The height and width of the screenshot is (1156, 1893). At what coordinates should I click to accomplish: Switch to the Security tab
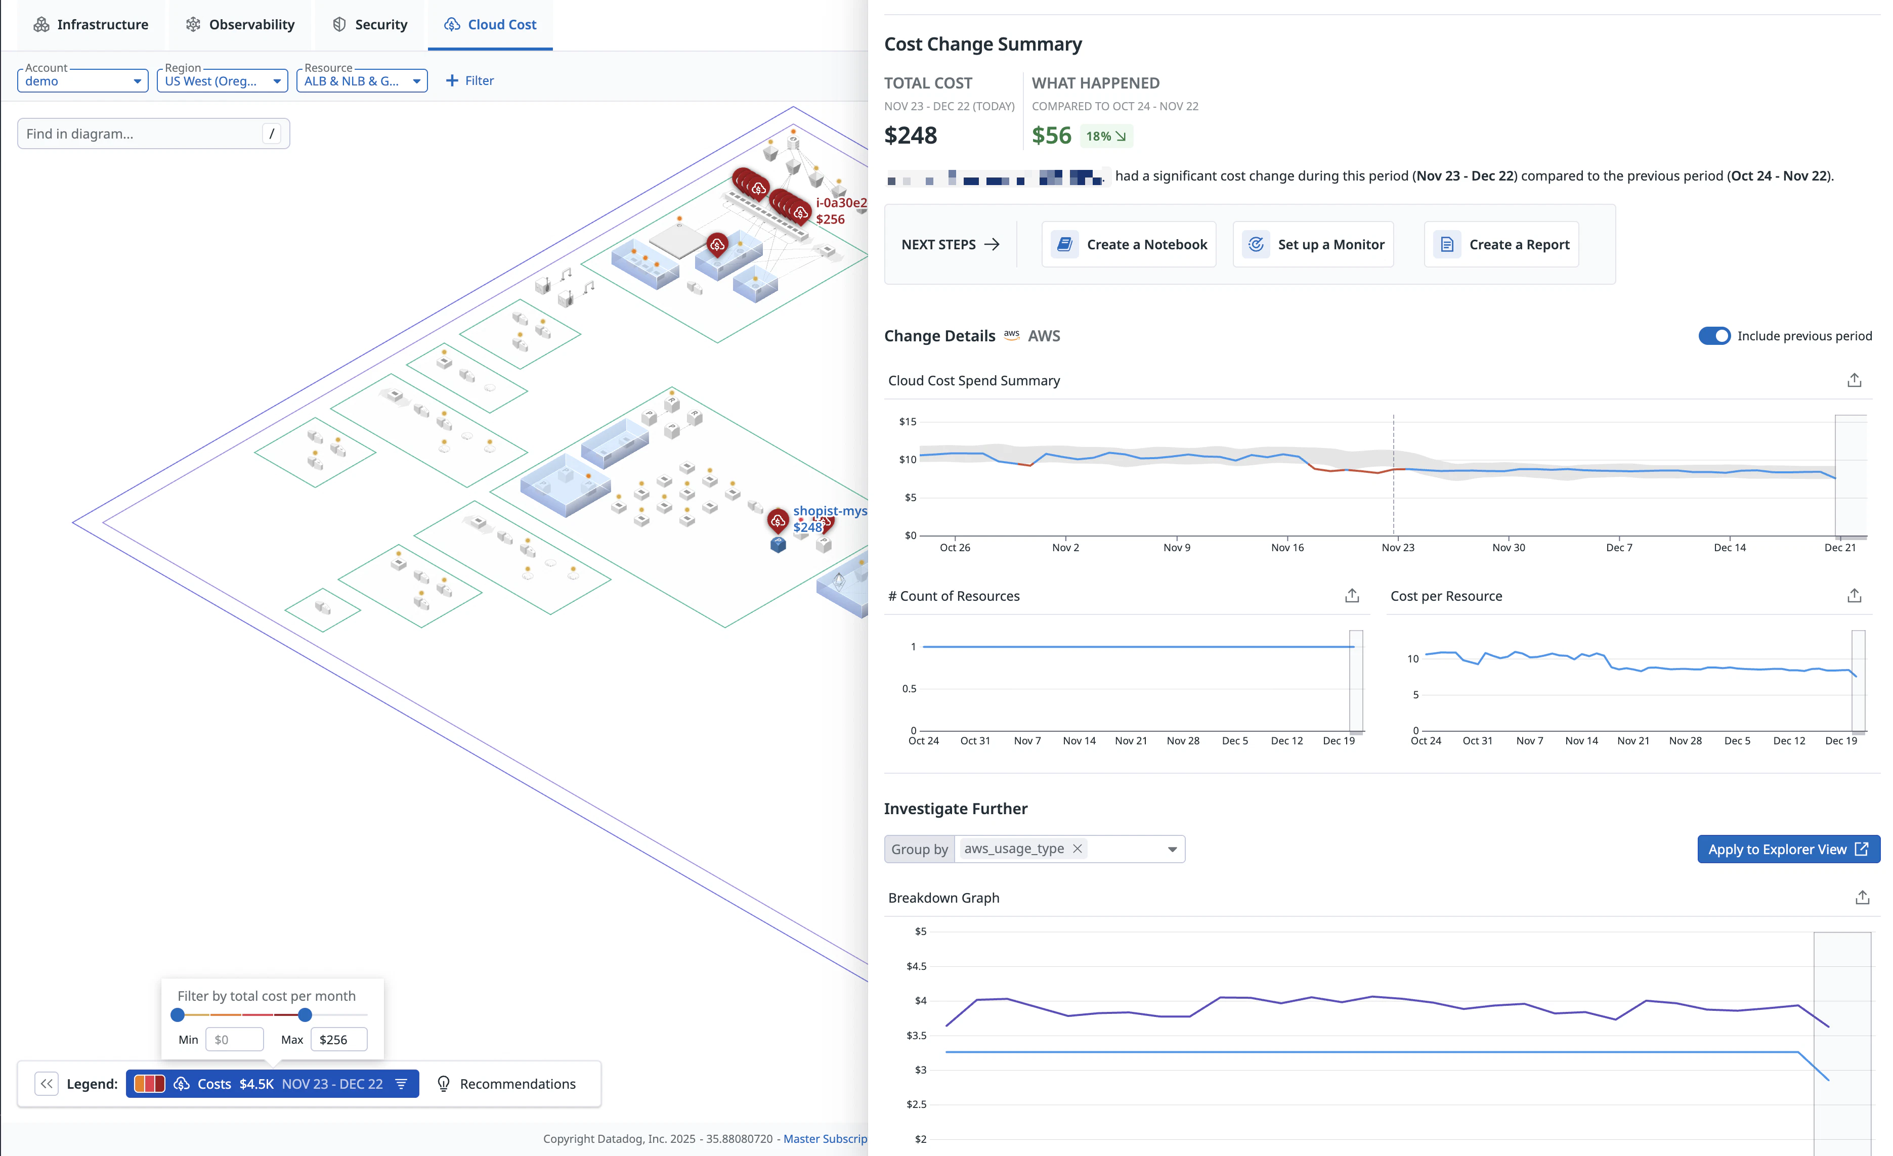point(369,25)
